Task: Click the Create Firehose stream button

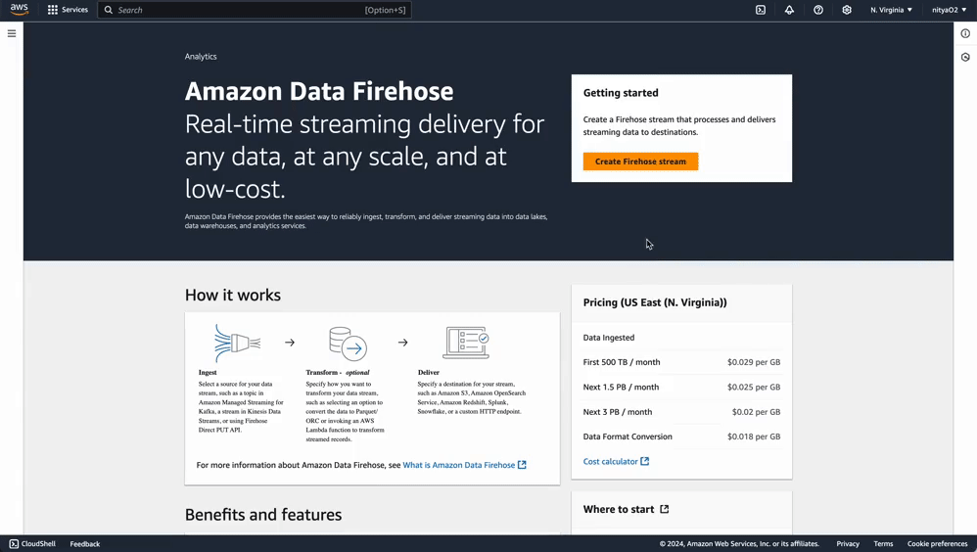Action: click(640, 161)
